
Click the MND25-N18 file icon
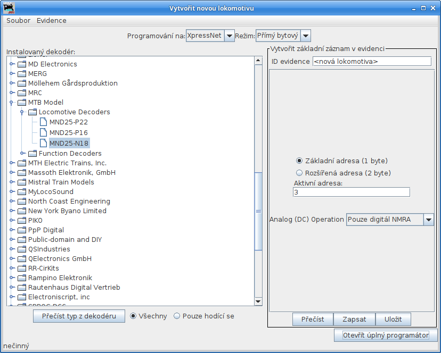coord(43,143)
